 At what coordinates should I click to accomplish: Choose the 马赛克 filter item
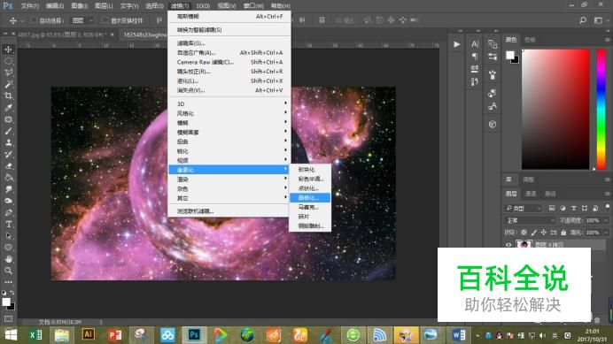click(x=310, y=207)
